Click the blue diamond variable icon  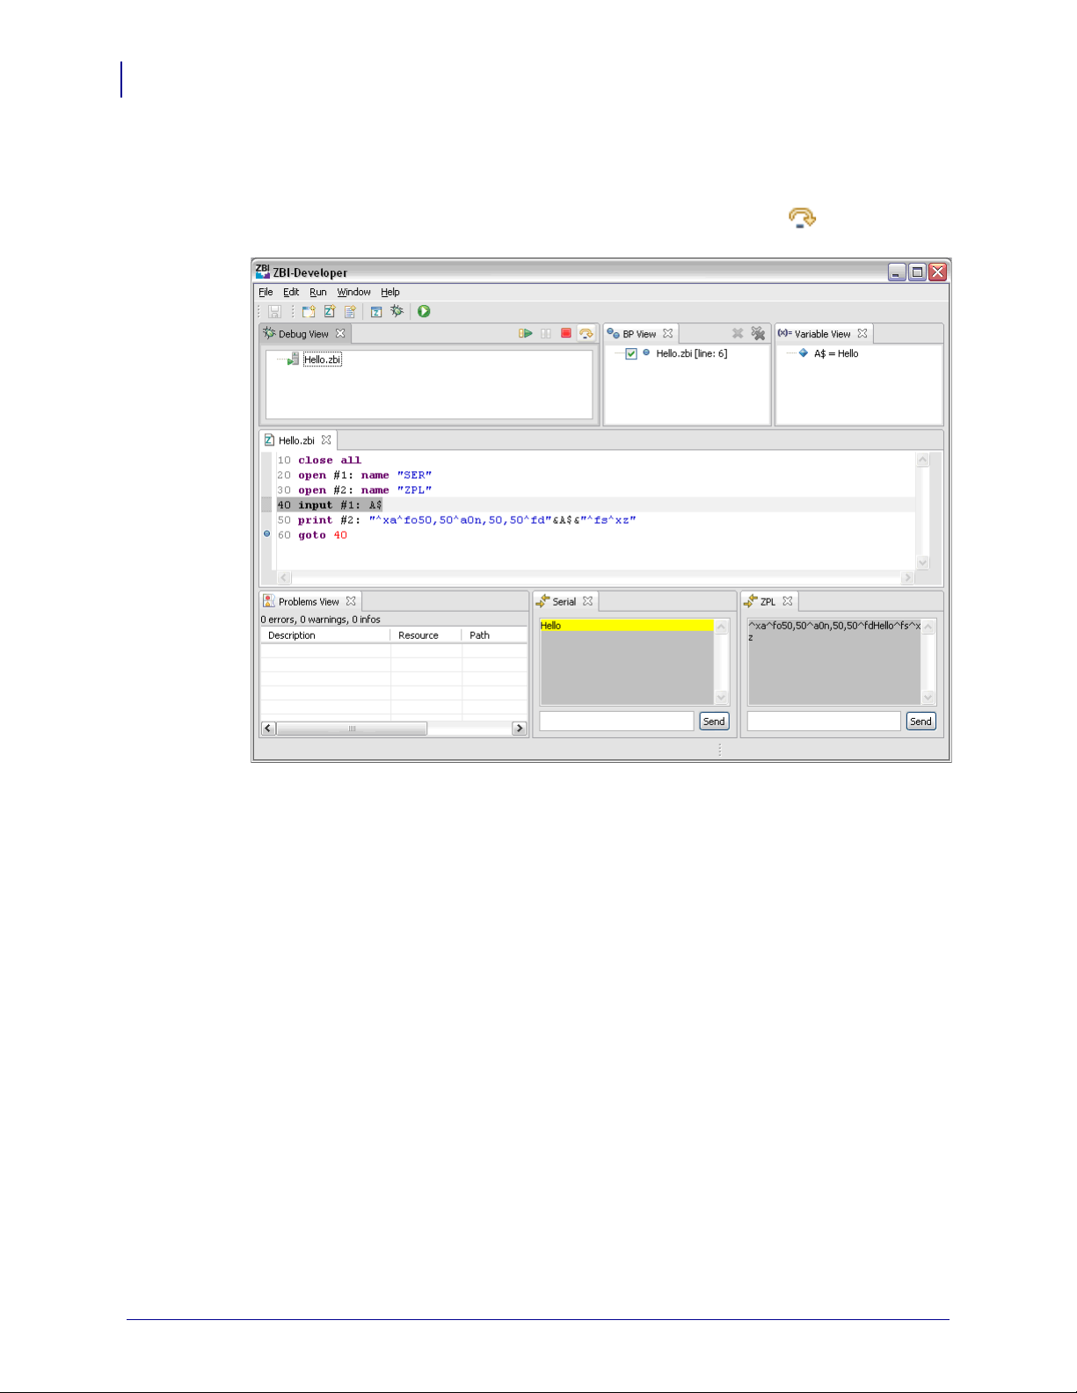tap(804, 352)
